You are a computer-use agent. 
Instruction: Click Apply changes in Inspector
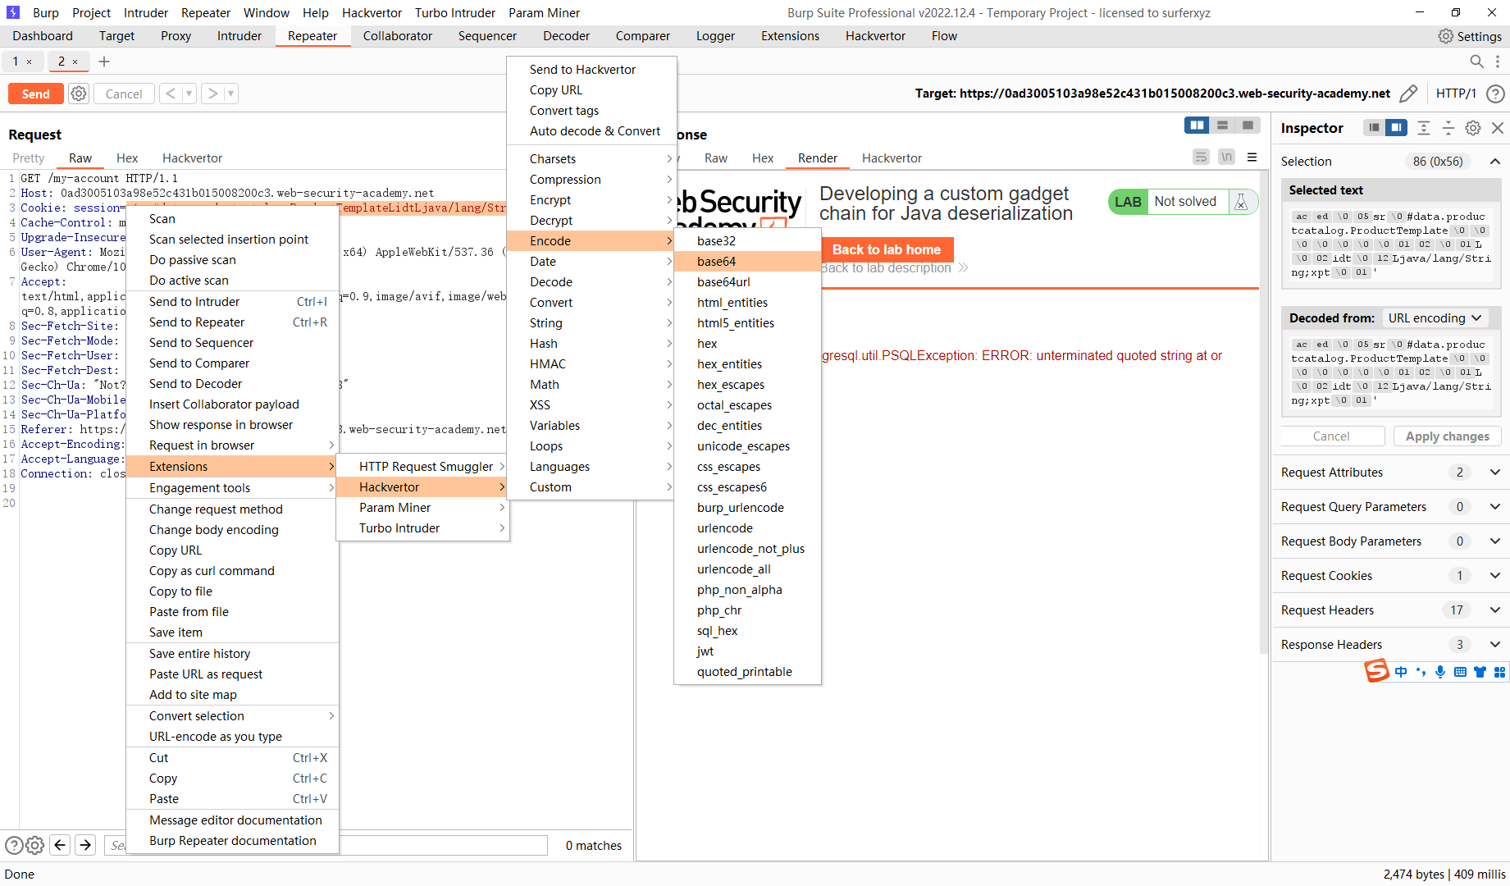[1447, 436]
